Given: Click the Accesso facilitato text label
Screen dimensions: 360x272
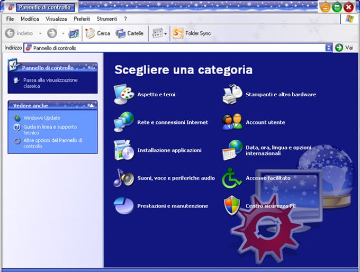Looking at the screenshot, I should pos(268,178).
